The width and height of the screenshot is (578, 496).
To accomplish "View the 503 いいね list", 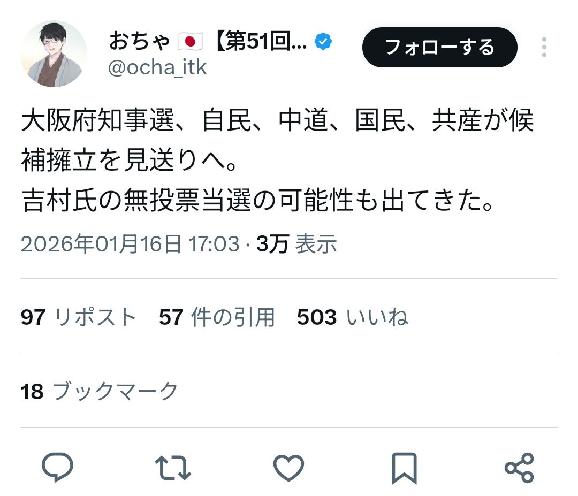I will 353,317.
